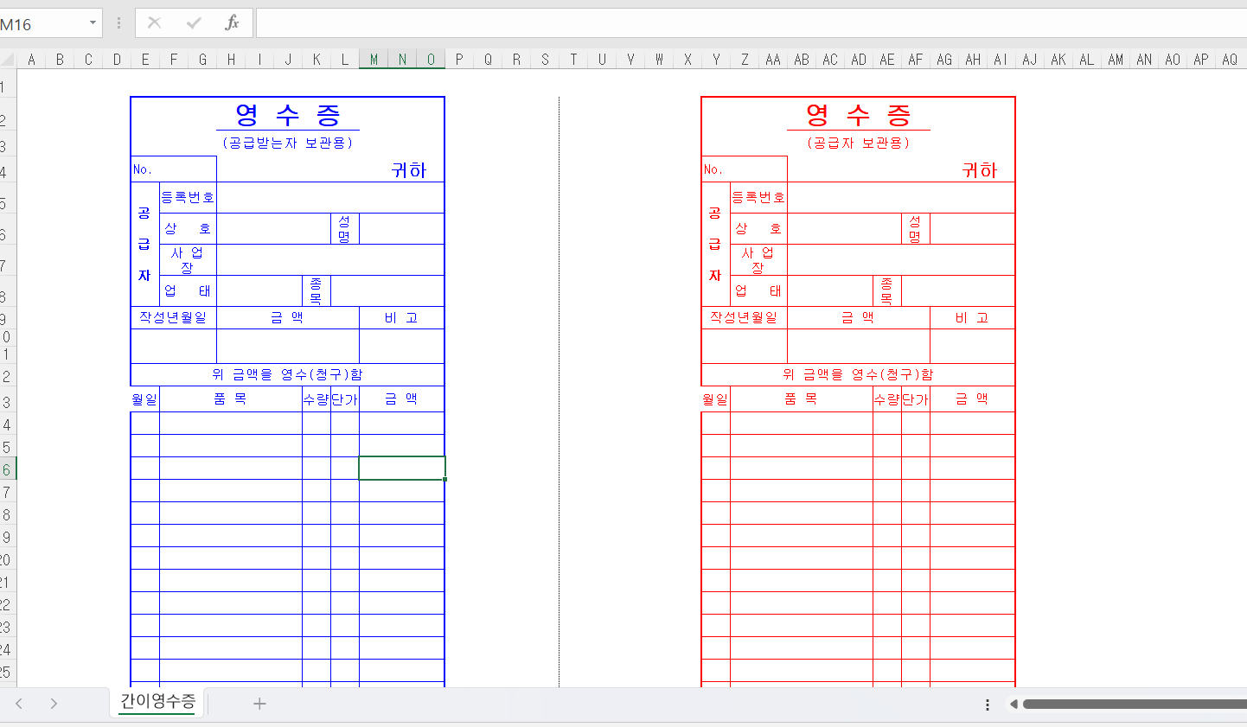Click the blue No. cell
Image resolution: width=1247 pixels, height=727 pixels.
173,169
